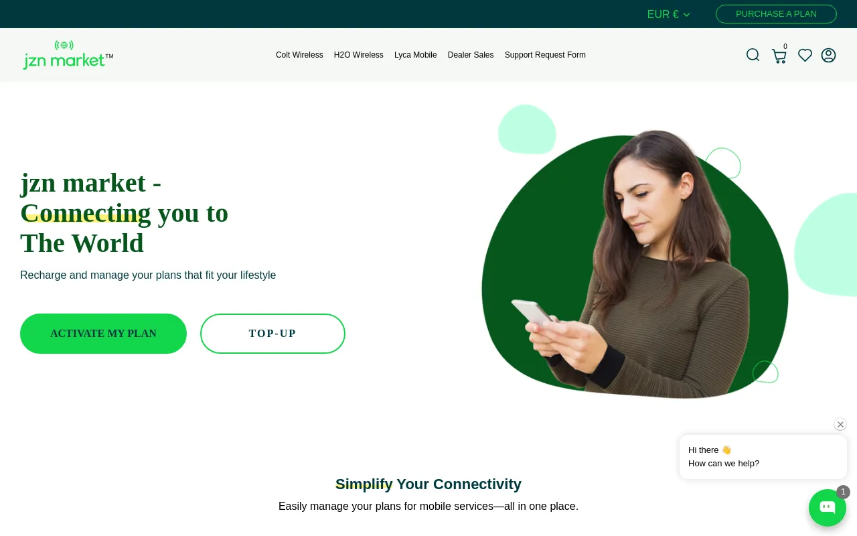
Task: Click ACTIVATE MY PLAN button
Action: coord(103,334)
